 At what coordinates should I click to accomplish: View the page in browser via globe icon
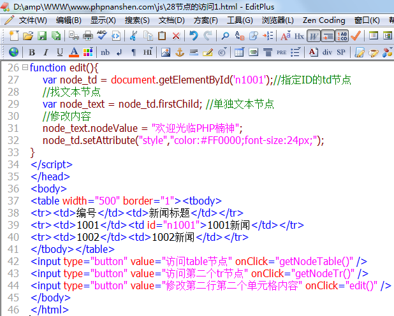(13, 52)
